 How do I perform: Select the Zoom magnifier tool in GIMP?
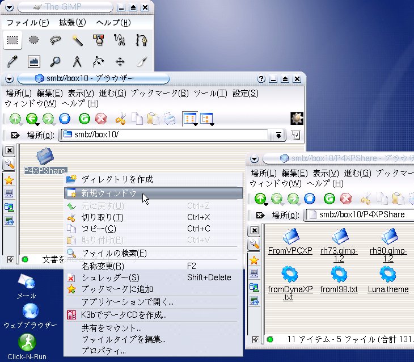[56, 62]
